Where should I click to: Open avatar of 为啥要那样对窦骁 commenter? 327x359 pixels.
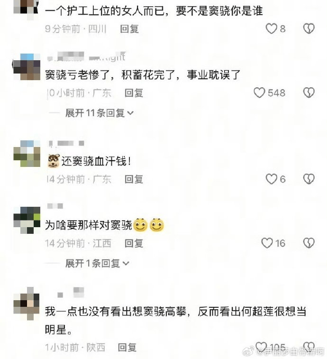point(27,220)
